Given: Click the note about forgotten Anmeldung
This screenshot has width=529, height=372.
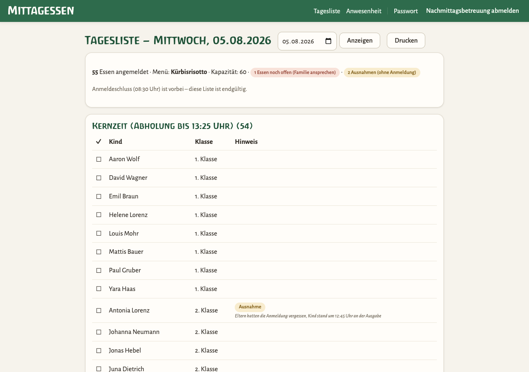Looking at the screenshot, I should 308,316.
